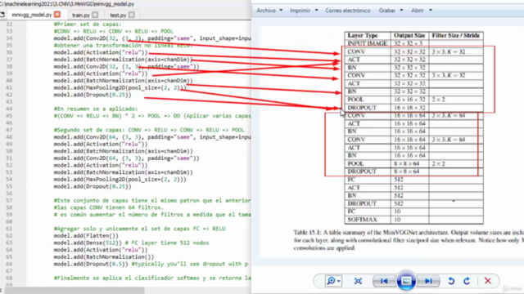
Task: Rotate image clockwise
Action: (x=467, y=281)
